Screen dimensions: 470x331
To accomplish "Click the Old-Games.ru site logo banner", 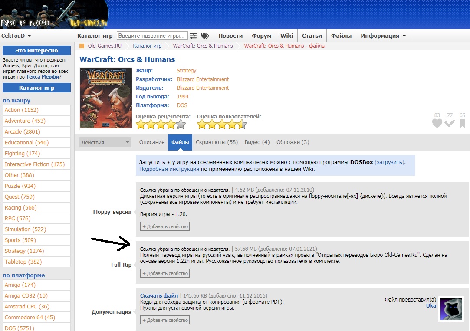I will [54, 14].
